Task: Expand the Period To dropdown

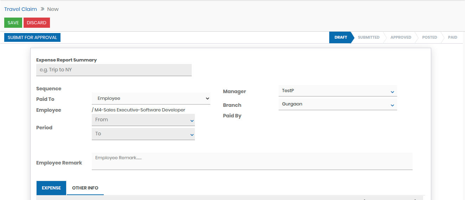Action: (143, 134)
